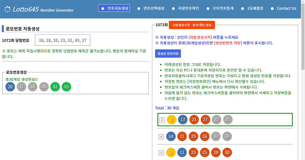Click the Lotto645 Number Generator logo

[x=39, y=9]
